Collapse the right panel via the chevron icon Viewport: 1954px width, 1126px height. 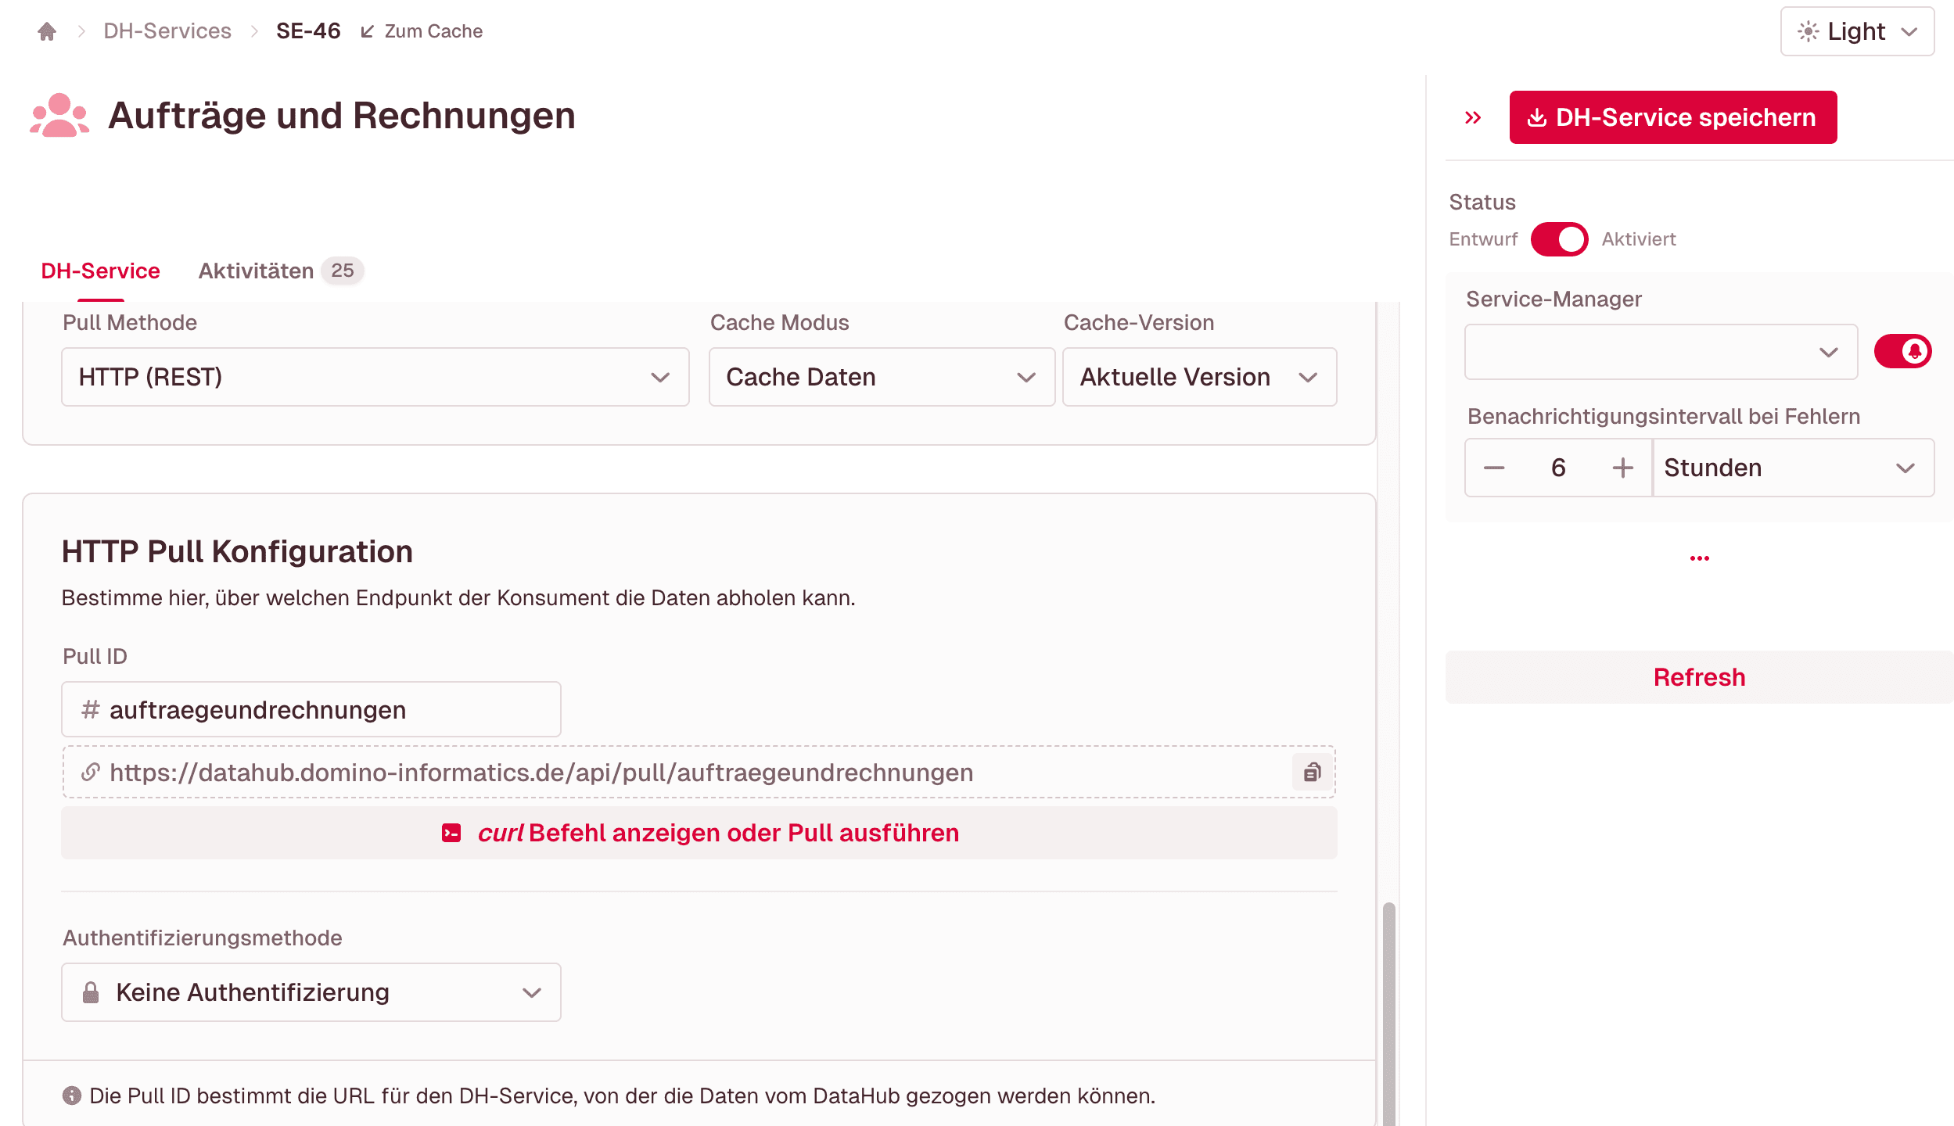point(1474,117)
